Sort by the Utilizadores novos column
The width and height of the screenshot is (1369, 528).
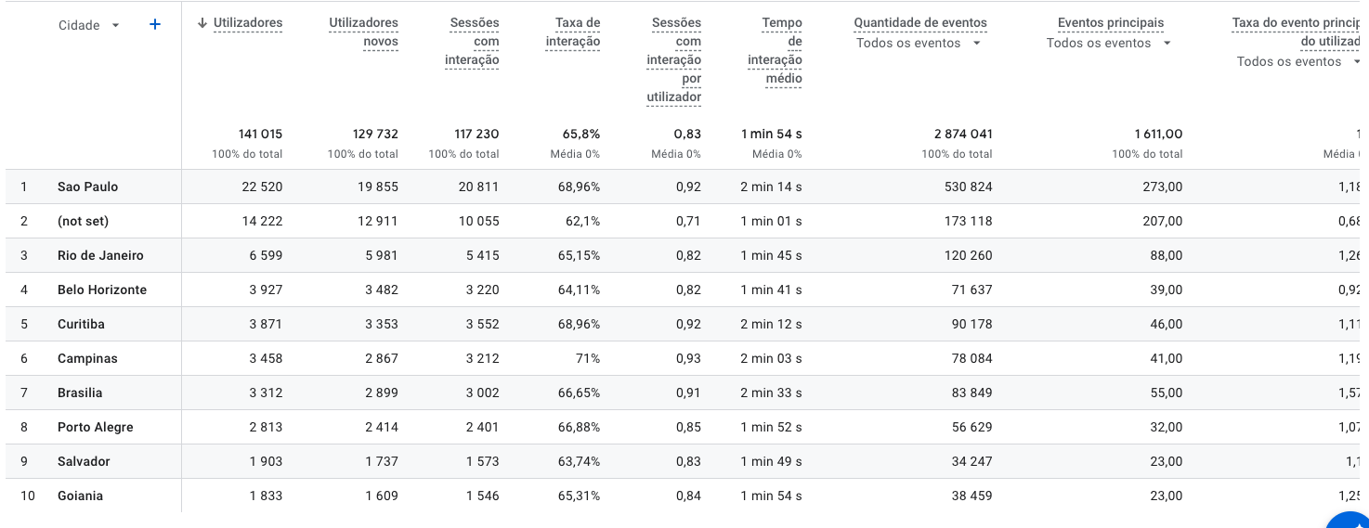[363, 32]
